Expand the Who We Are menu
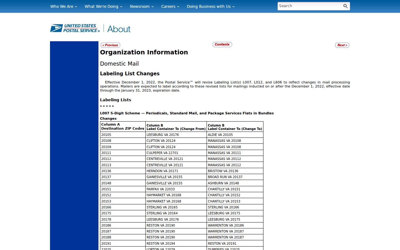This screenshot has height=250, width=400. [64, 6]
